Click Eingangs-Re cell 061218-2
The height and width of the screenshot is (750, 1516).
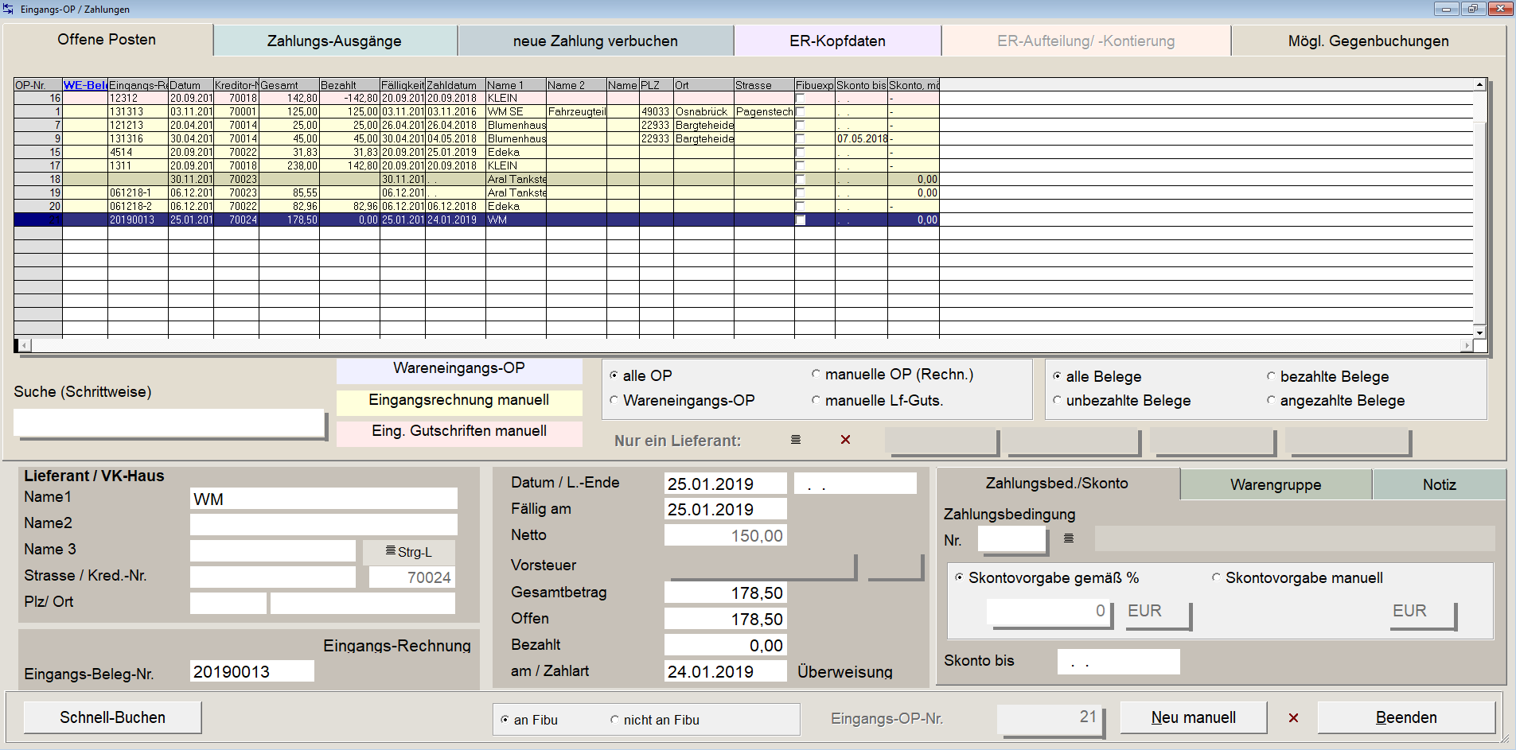click(x=138, y=206)
